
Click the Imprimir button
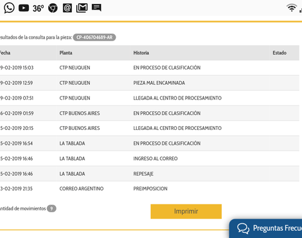click(186, 212)
